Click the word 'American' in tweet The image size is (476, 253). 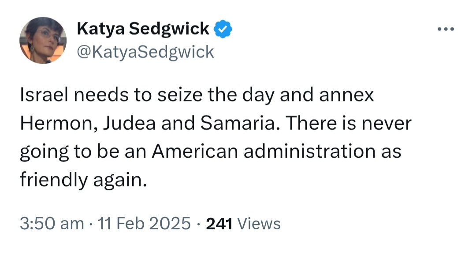[x=195, y=151]
